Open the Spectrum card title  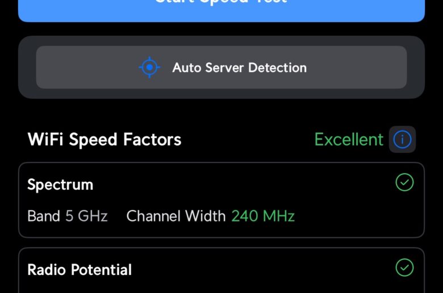[x=60, y=185]
